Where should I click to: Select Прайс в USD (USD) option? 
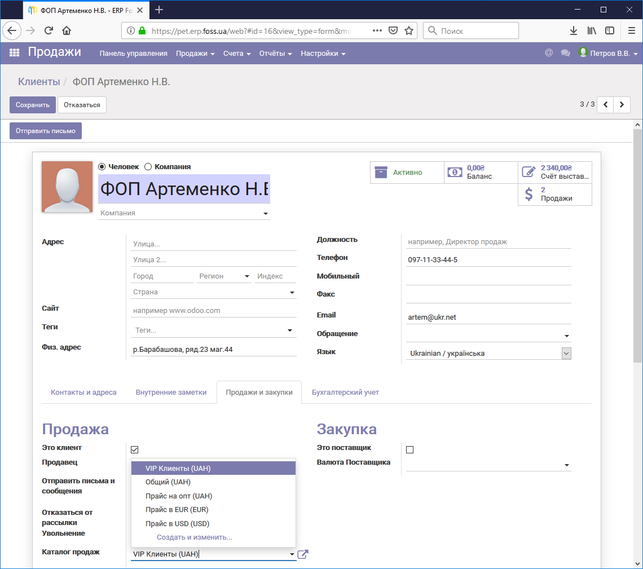coord(213,523)
